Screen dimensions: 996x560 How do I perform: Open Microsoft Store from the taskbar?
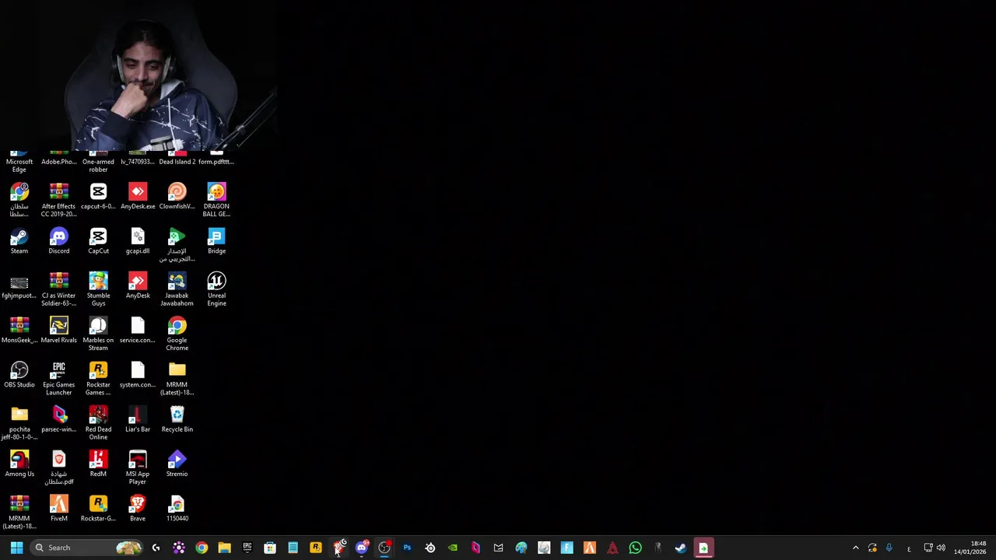pos(270,548)
